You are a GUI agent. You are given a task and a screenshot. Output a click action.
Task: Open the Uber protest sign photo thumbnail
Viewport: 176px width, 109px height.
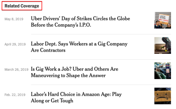click(x=163, y=20)
